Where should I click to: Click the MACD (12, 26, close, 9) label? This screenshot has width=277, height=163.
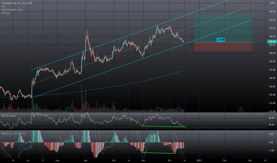click(13, 134)
